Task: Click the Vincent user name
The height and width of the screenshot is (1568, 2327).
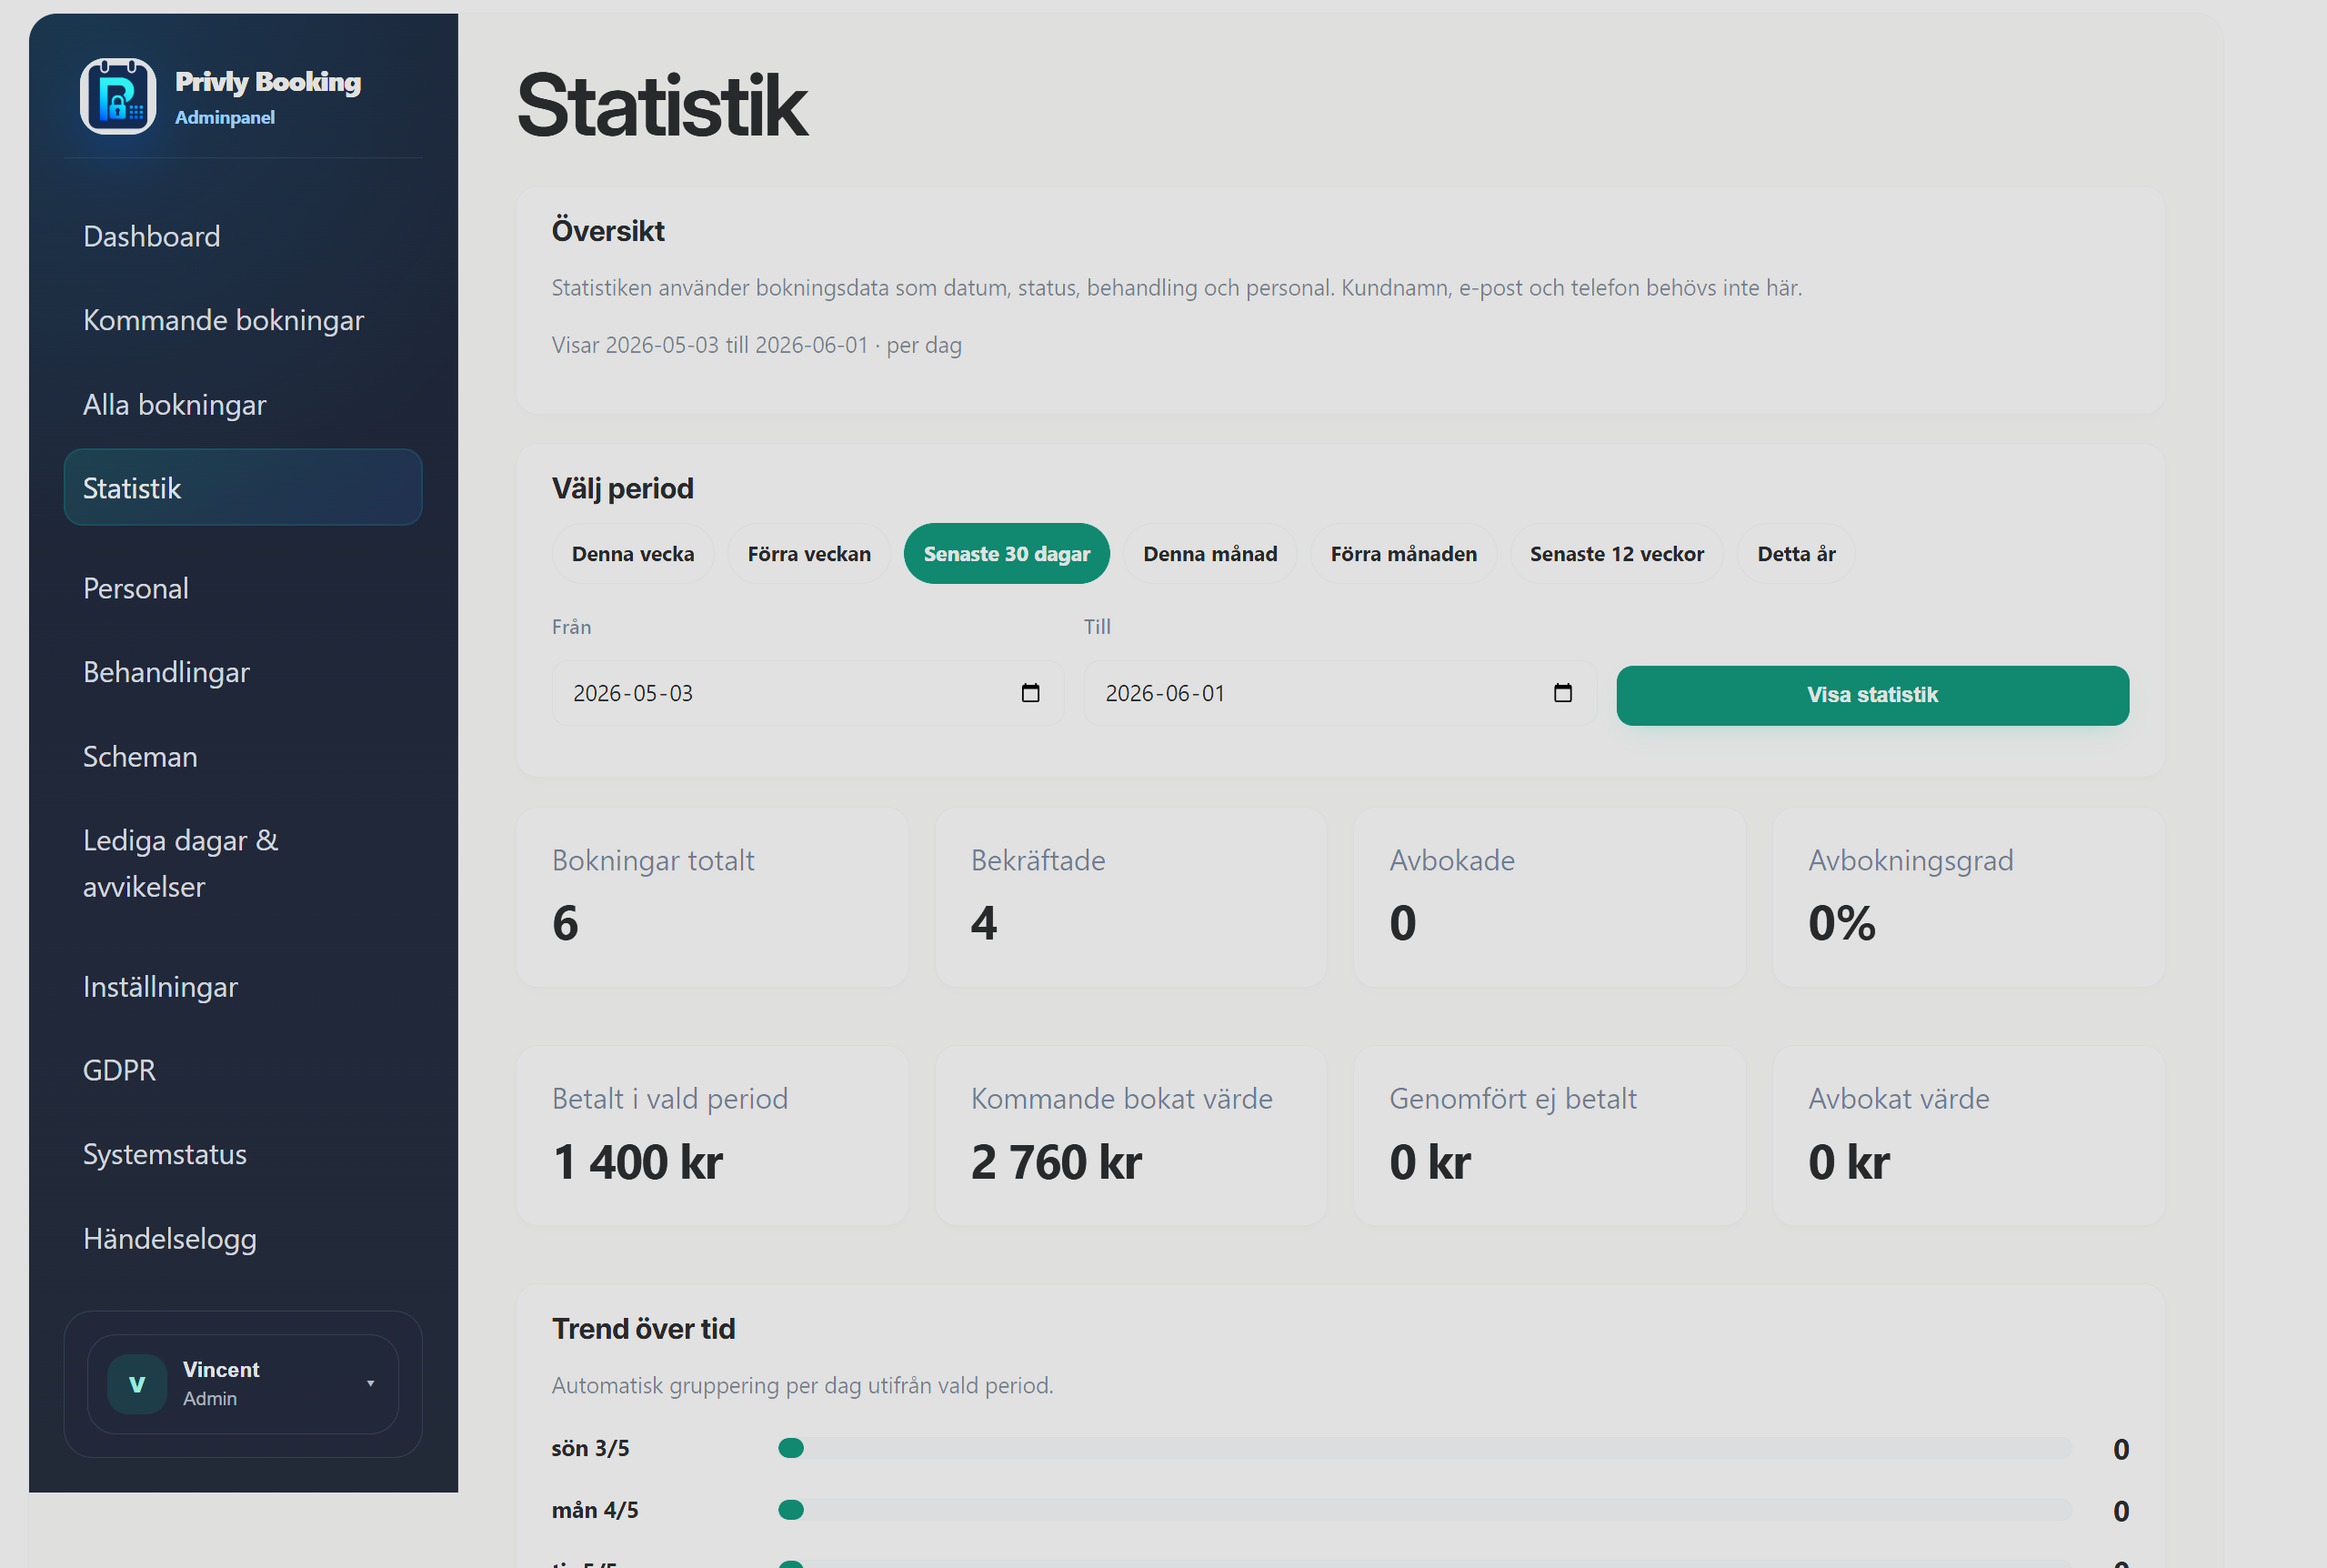Action: point(221,1370)
